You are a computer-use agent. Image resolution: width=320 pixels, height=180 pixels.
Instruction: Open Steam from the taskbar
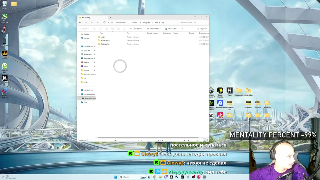(177, 177)
